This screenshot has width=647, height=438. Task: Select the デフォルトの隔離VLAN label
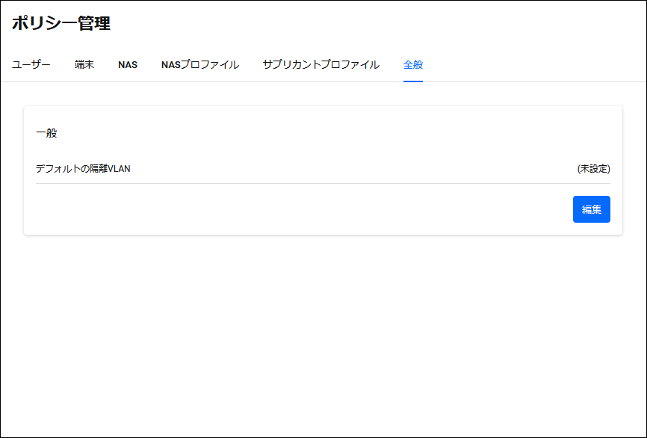tap(83, 169)
